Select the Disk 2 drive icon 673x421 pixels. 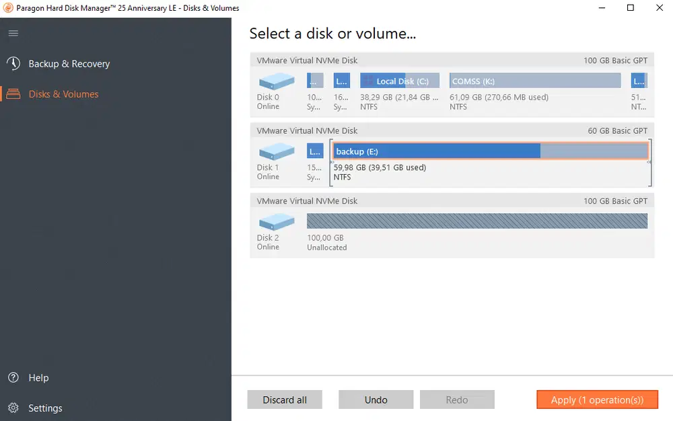pos(277,222)
